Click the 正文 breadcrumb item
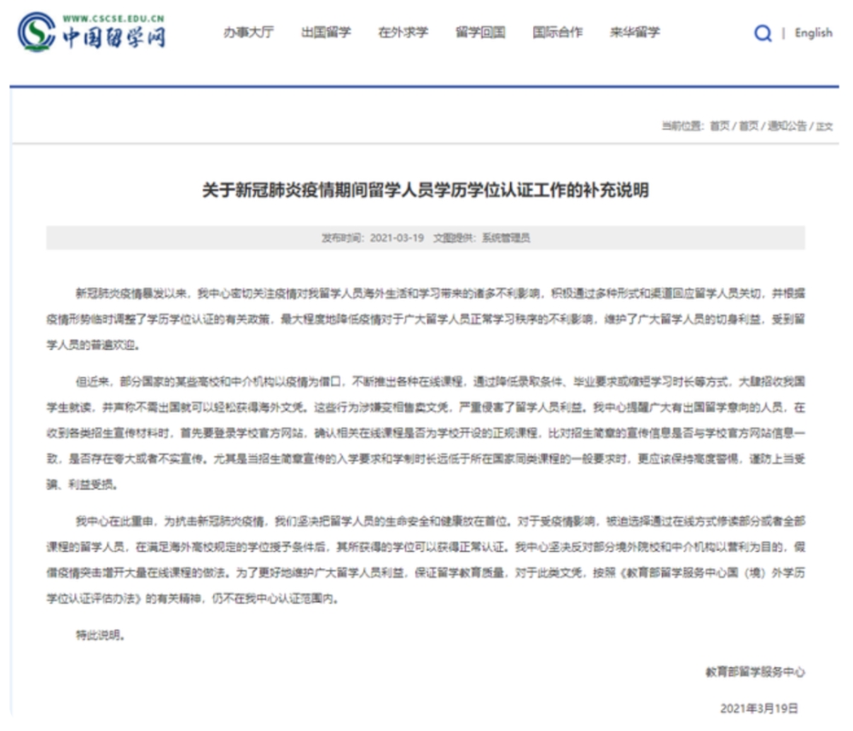This screenshot has width=853, height=731. 824,126
